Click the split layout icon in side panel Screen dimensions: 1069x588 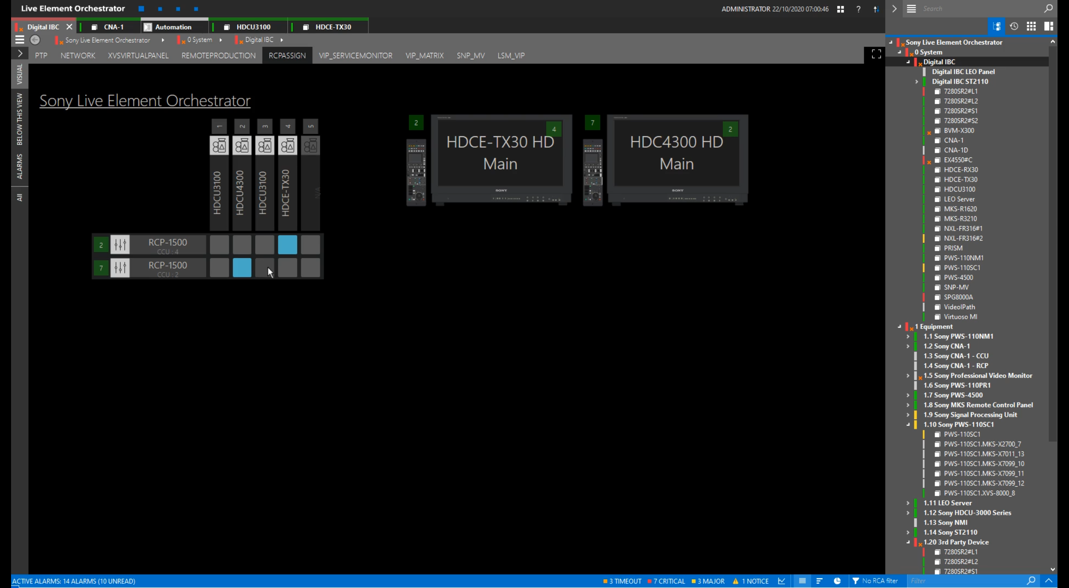[x=1049, y=26]
